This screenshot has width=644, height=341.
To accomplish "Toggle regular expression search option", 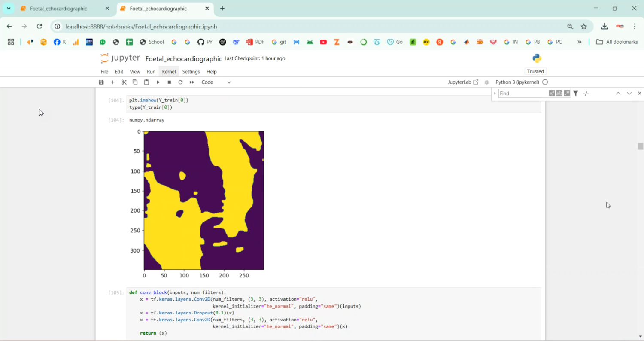I will (567, 93).
